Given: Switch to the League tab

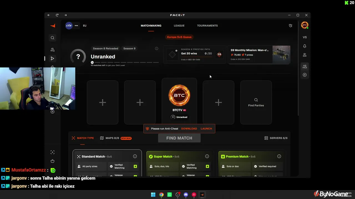Looking at the screenshot, I should 179,26.
